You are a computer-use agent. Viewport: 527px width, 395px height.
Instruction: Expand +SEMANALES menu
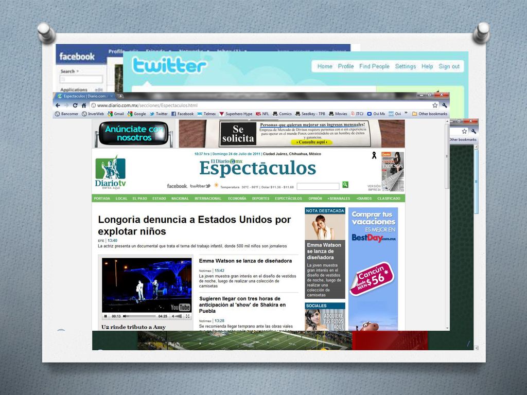coord(339,199)
